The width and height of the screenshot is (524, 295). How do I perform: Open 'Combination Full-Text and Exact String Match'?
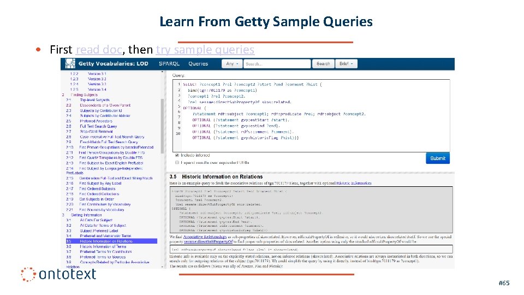click(x=116, y=178)
